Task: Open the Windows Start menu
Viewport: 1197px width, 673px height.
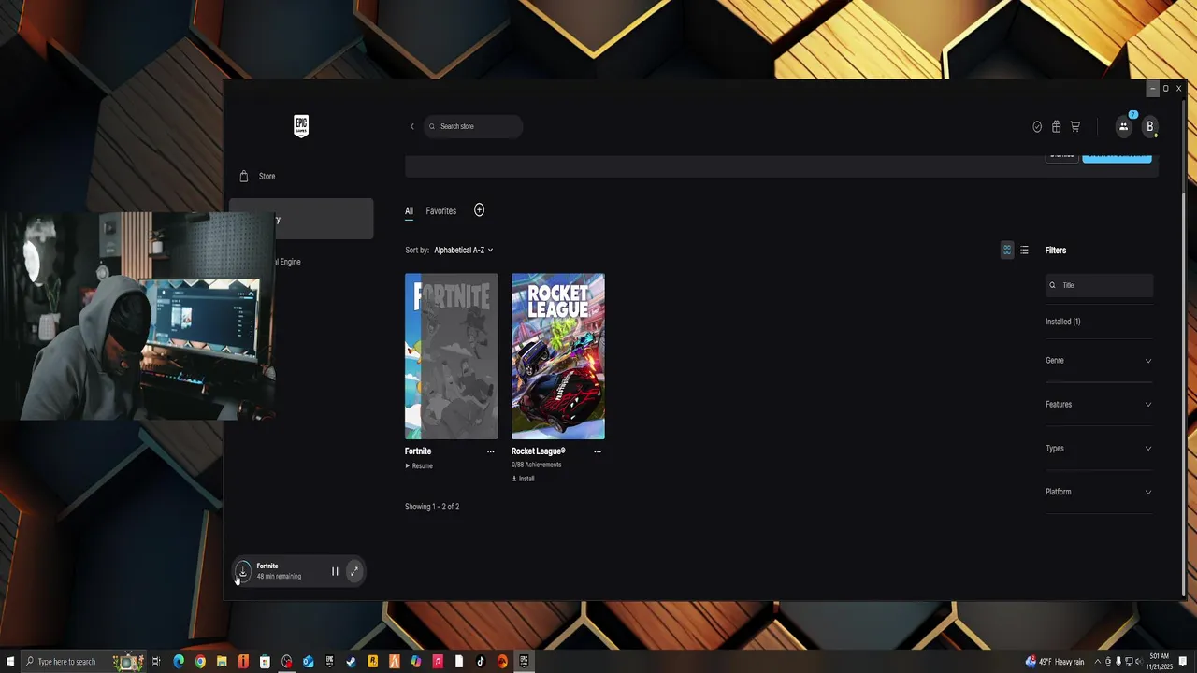Action: pyautogui.click(x=9, y=662)
